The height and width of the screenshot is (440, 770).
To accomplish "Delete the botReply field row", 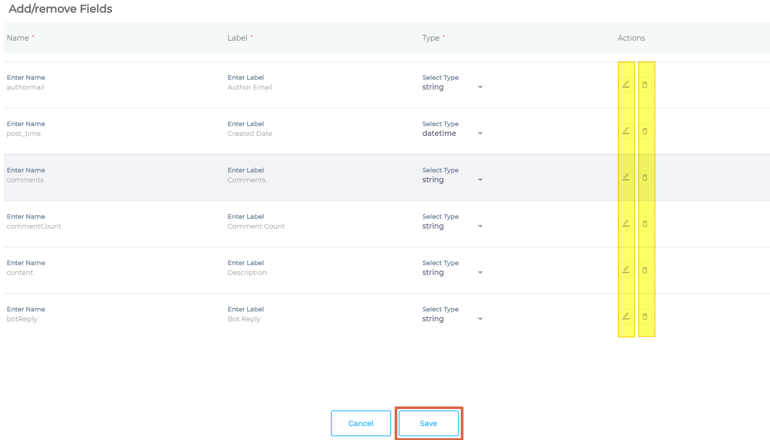I will [645, 317].
